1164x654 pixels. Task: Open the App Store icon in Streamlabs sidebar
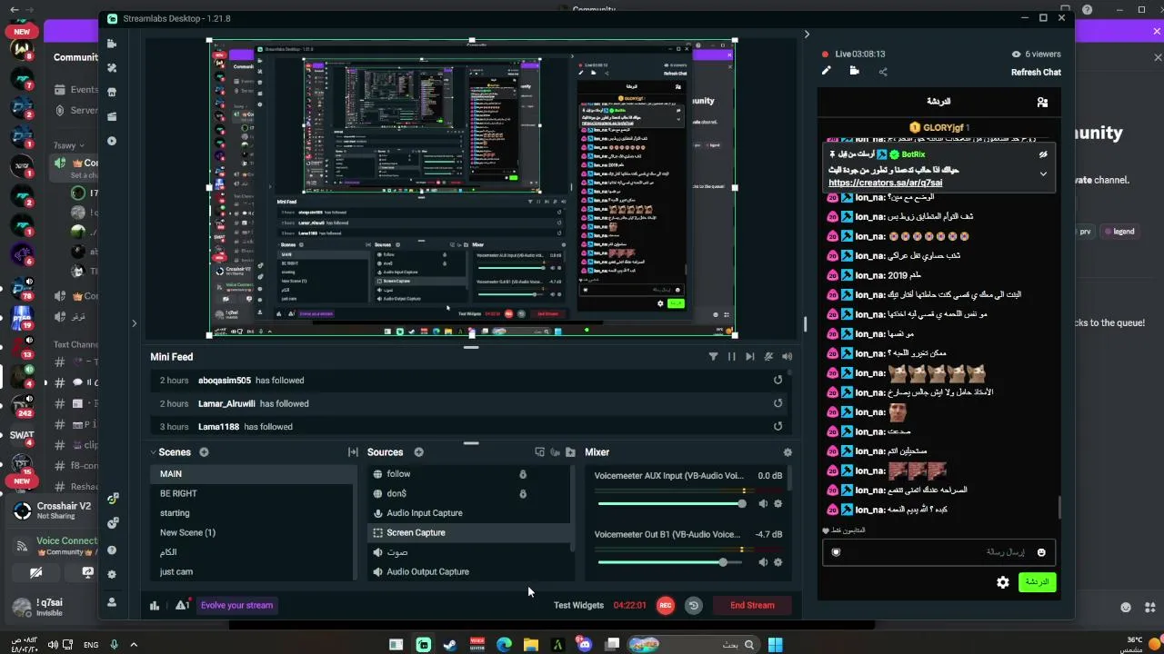tap(112, 93)
